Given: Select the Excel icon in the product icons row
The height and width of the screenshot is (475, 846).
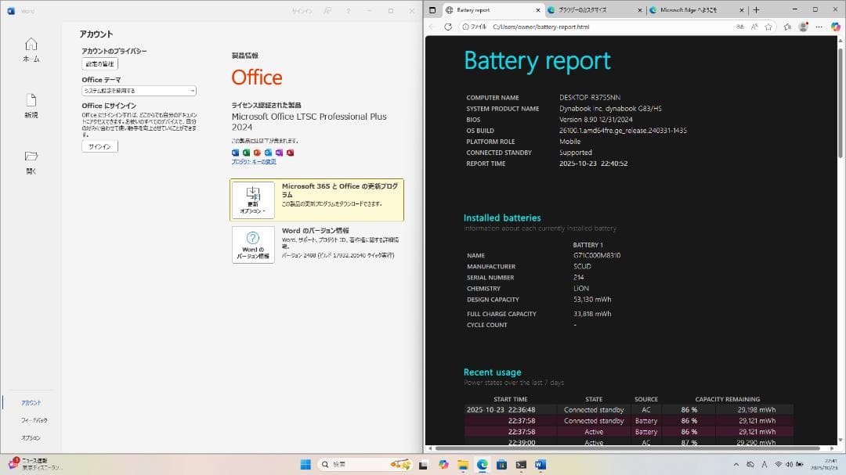Looking at the screenshot, I should click(247, 152).
